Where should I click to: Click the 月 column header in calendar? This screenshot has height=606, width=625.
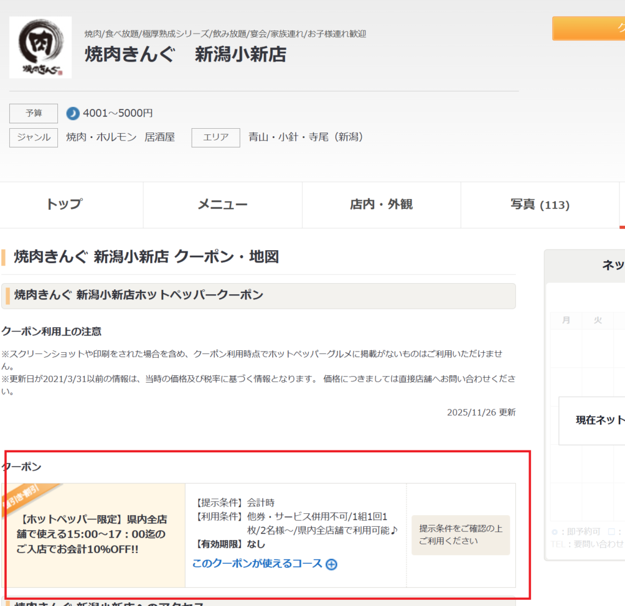pos(566,320)
